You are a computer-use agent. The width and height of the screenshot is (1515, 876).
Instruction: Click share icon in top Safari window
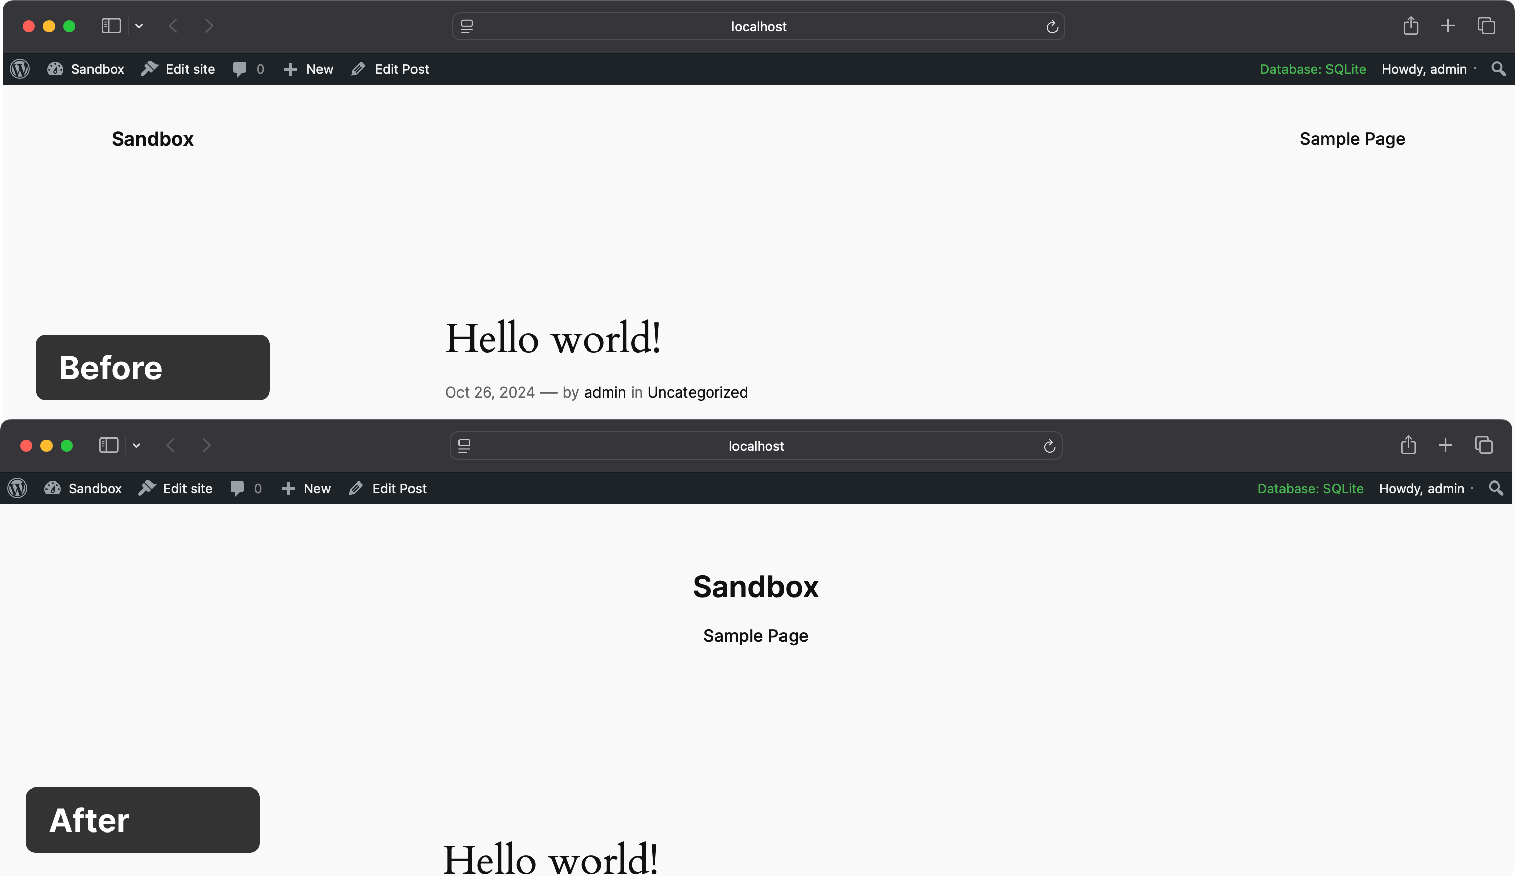pos(1410,26)
